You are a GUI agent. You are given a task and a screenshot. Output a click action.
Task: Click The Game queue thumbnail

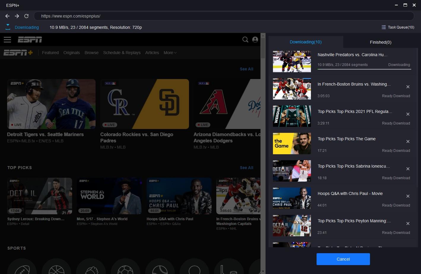click(x=292, y=144)
